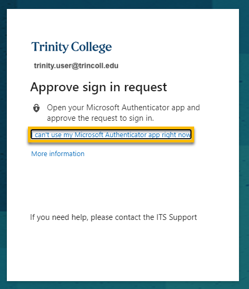
Task: Click the "Open your Microsoft Authenticator app" instruction
Action: tap(123, 108)
